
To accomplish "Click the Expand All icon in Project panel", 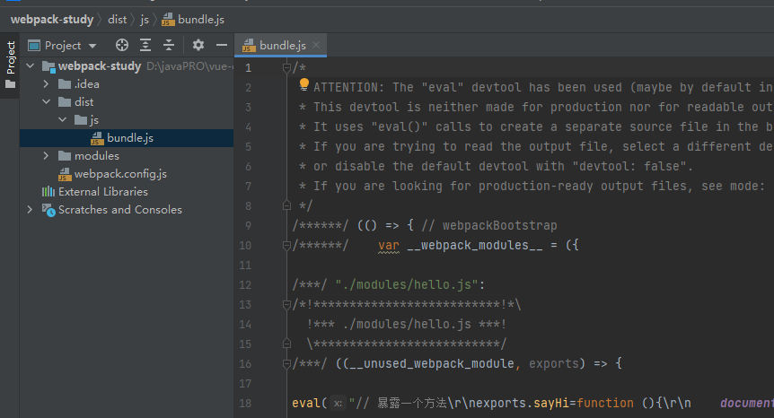I will pos(145,45).
